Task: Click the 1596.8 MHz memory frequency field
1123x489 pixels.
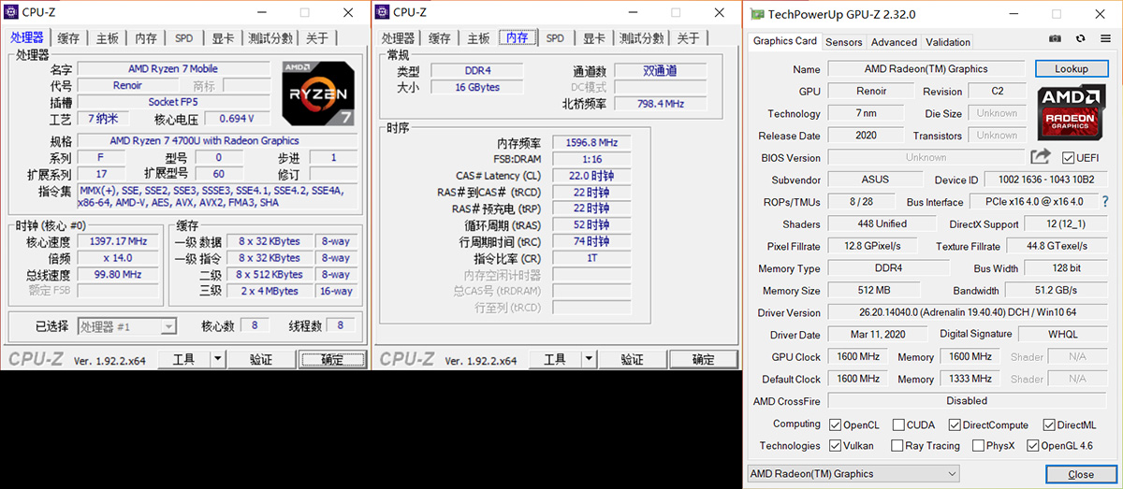Action: coord(591,143)
